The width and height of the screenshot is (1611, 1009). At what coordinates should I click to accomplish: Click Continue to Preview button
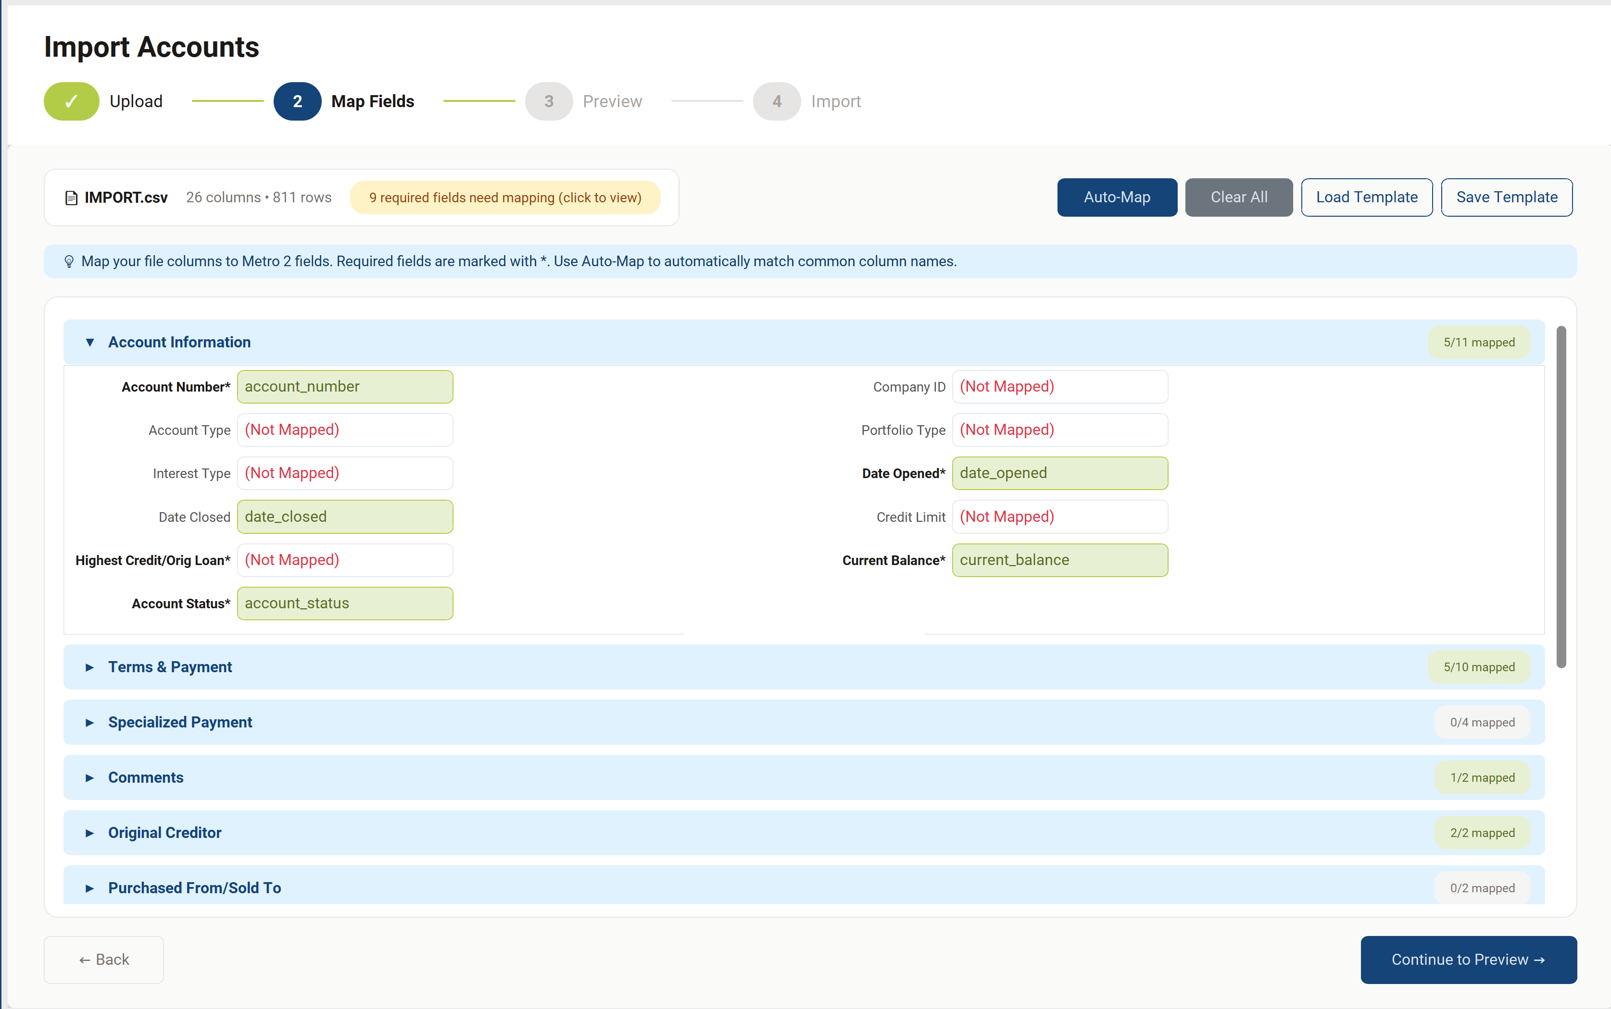tap(1469, 960)
